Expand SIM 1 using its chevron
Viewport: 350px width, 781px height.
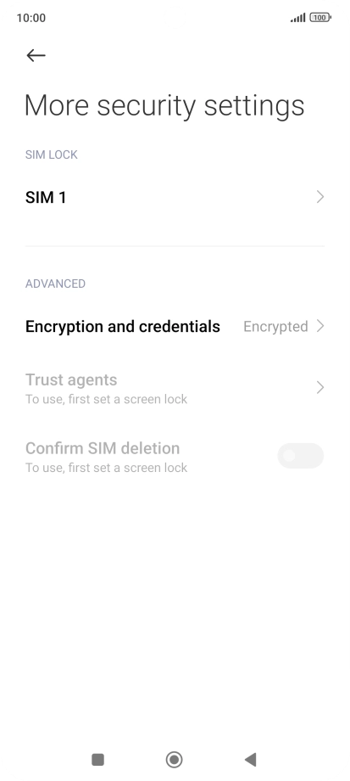[x=320, y=197]
